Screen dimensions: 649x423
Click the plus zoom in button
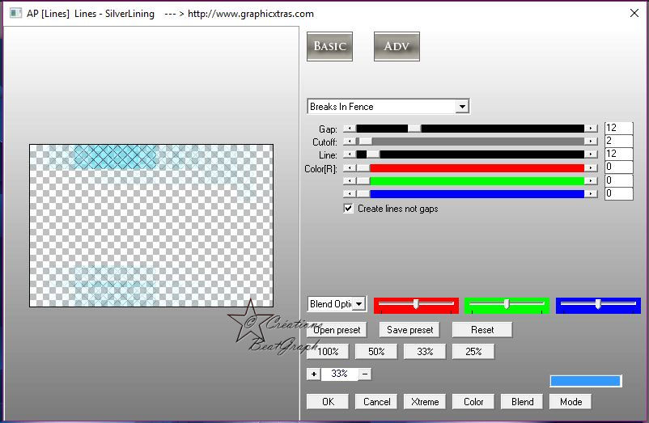pos(314,374)
